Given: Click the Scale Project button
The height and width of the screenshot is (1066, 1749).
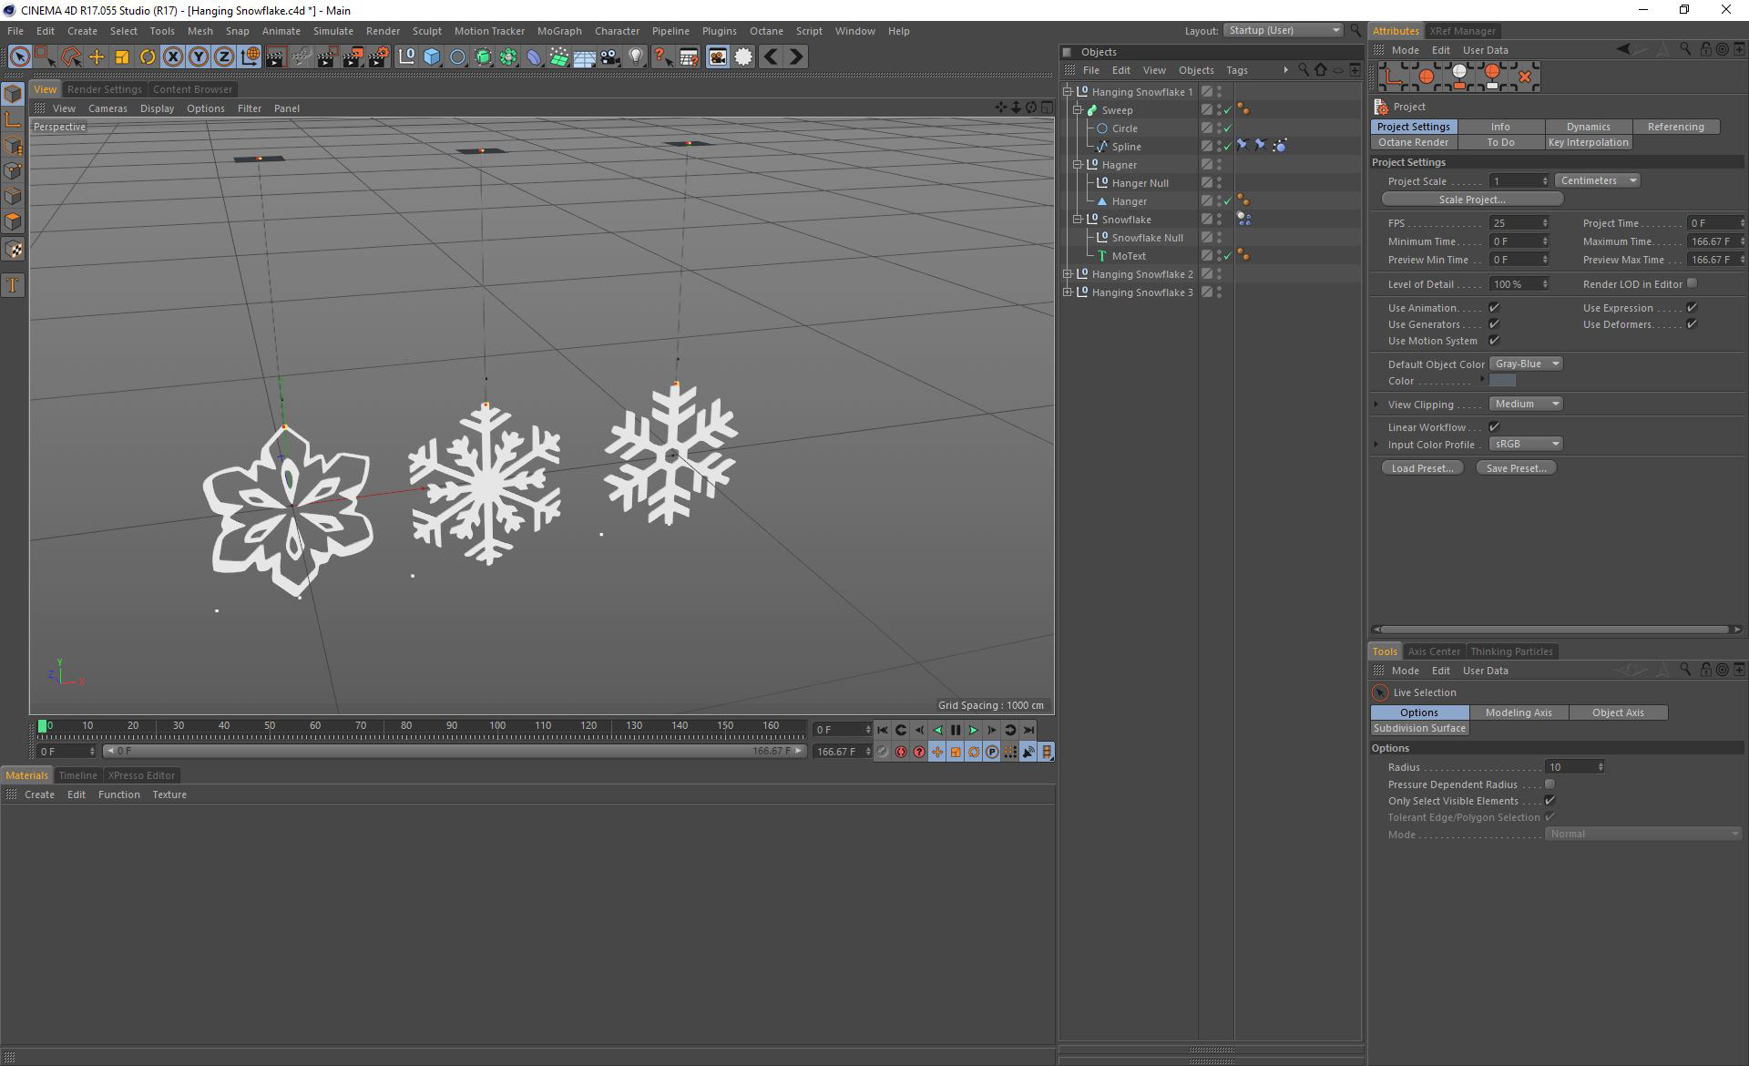Looking at the screenshot, I should click(x=1472, y=200).
